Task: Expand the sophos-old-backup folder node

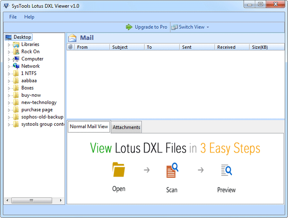Action: coord(9,117)
